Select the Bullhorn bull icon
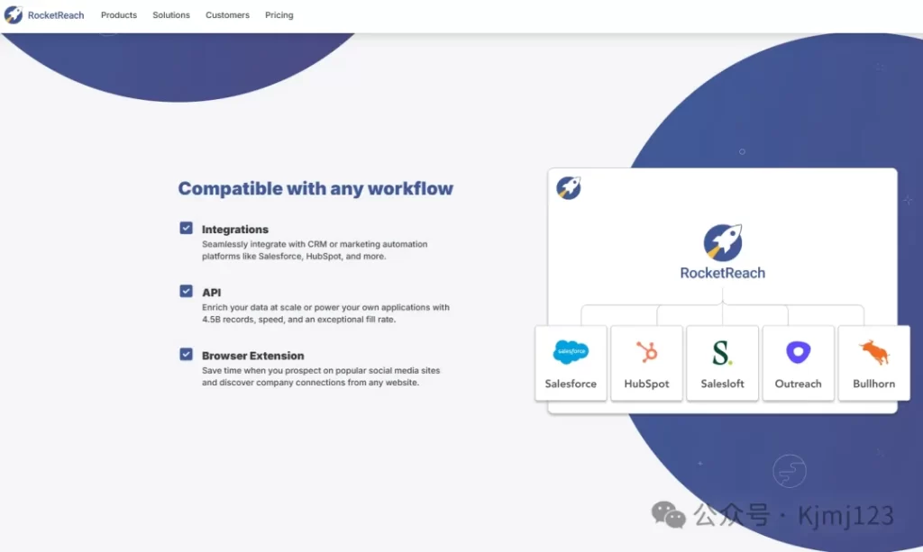Image resolution: width=923 pixels, height=552 pixels. point(874,352)
